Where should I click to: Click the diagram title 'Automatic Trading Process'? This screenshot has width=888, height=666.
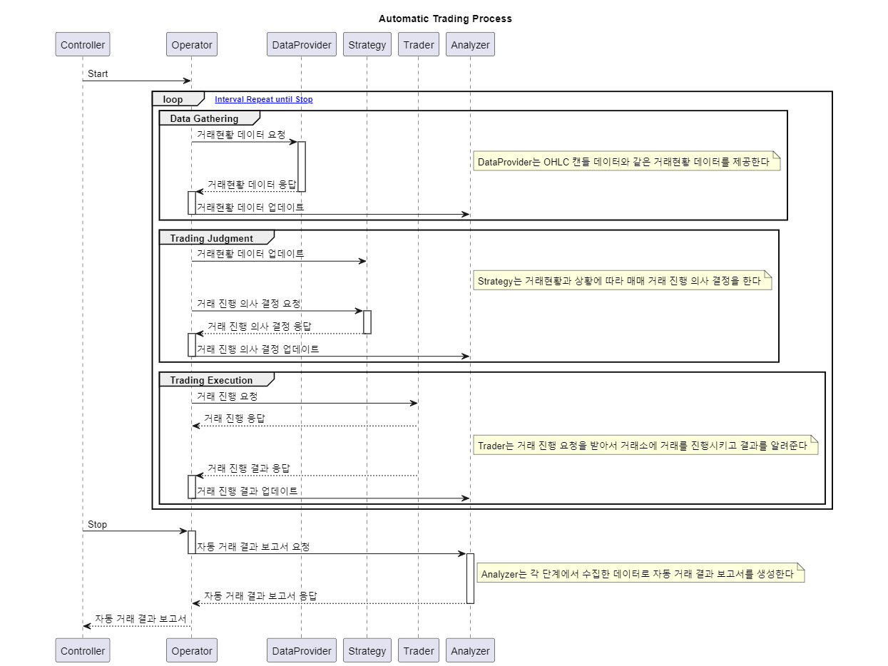(444, 19)
